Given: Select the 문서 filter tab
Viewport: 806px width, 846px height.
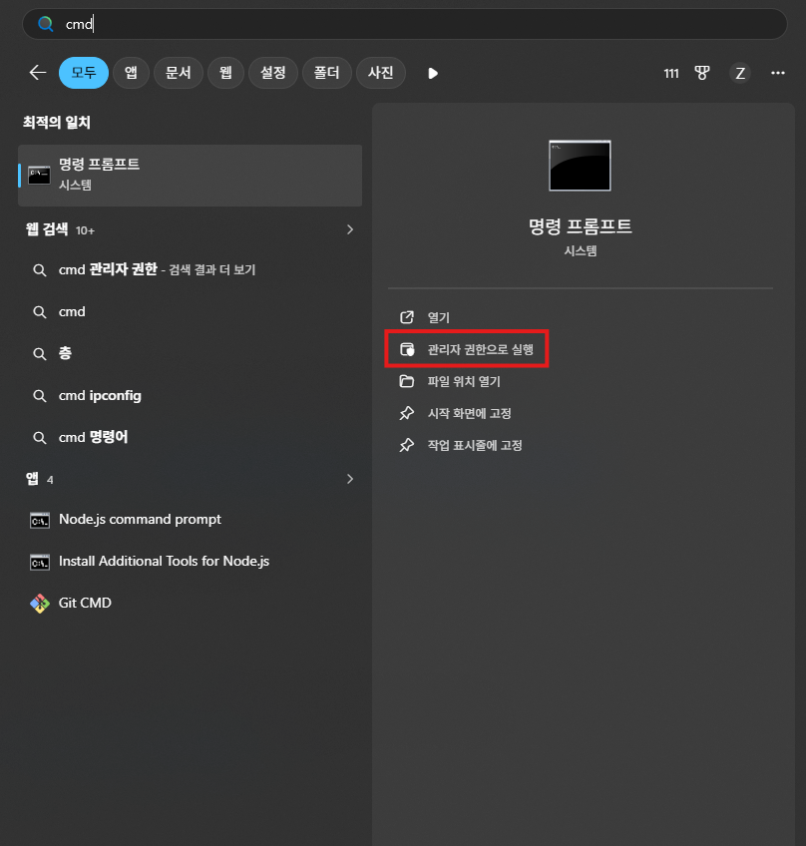Looking at the screenshot, I should 178,72.
